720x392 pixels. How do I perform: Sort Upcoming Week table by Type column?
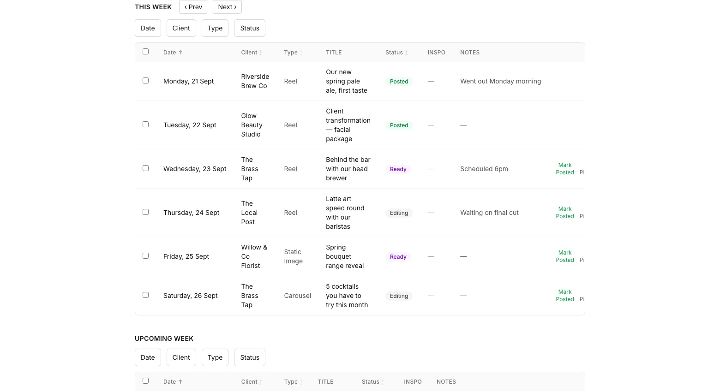click(294, 382)
